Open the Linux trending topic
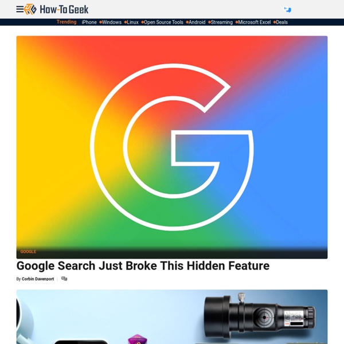The width and height of the screenshot is (344, 344). click(x=133, y=22)
